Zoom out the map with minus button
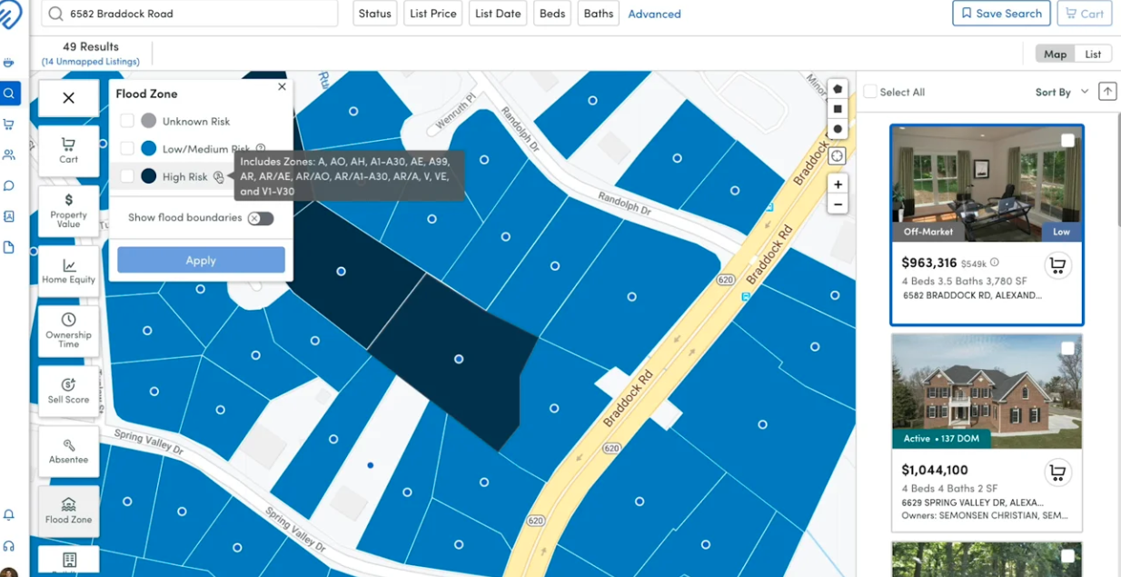Viewport: 1121px width, 577px height. point(838,204)
